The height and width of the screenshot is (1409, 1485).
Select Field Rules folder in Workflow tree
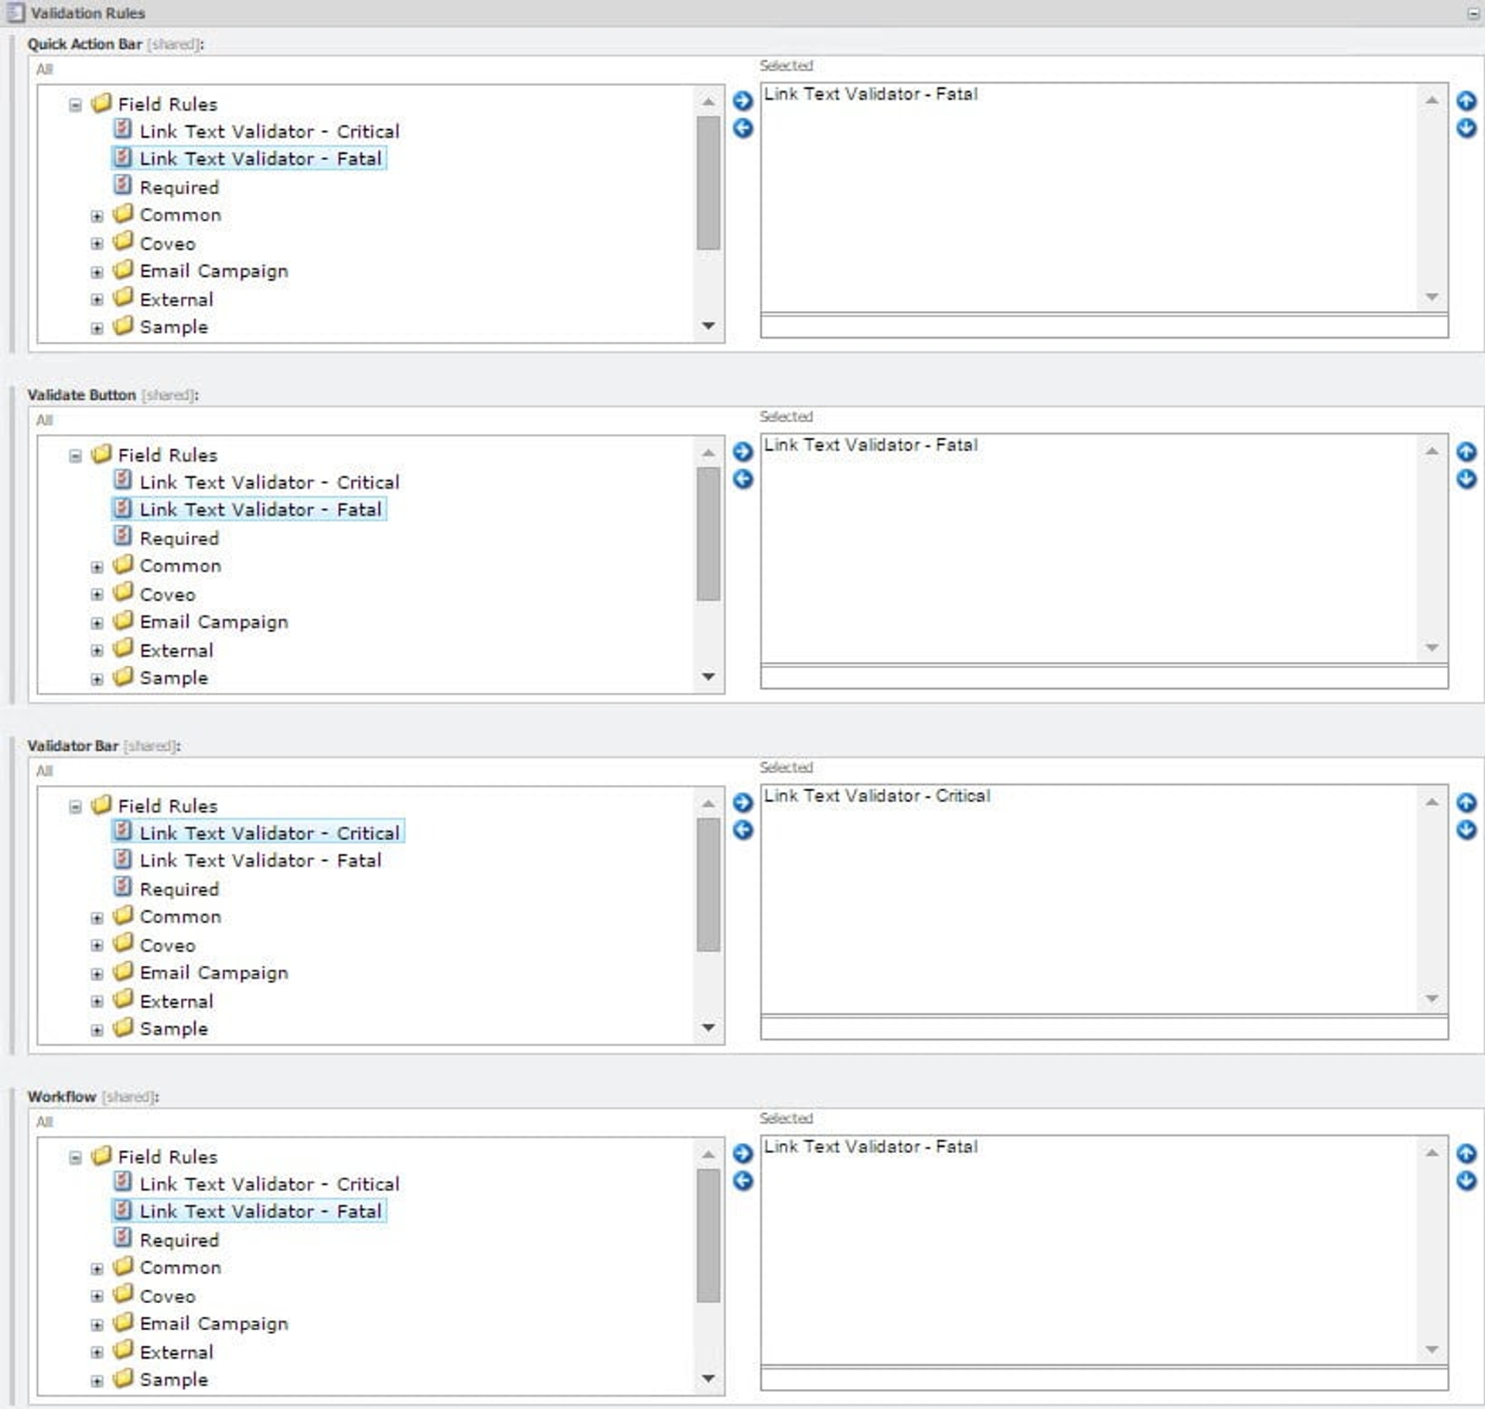pos(168,1157)
